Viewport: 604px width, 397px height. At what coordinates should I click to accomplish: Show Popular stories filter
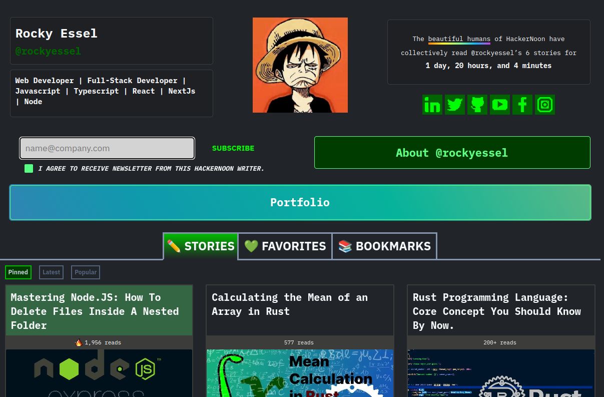tap(86, 272)
